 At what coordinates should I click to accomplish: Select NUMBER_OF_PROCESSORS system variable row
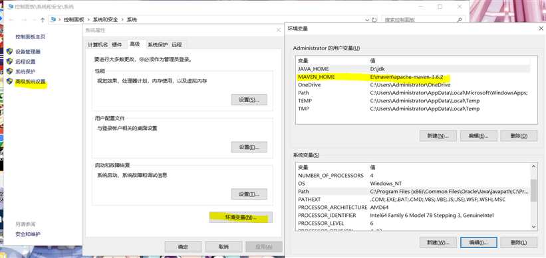(x=413, y=175)
